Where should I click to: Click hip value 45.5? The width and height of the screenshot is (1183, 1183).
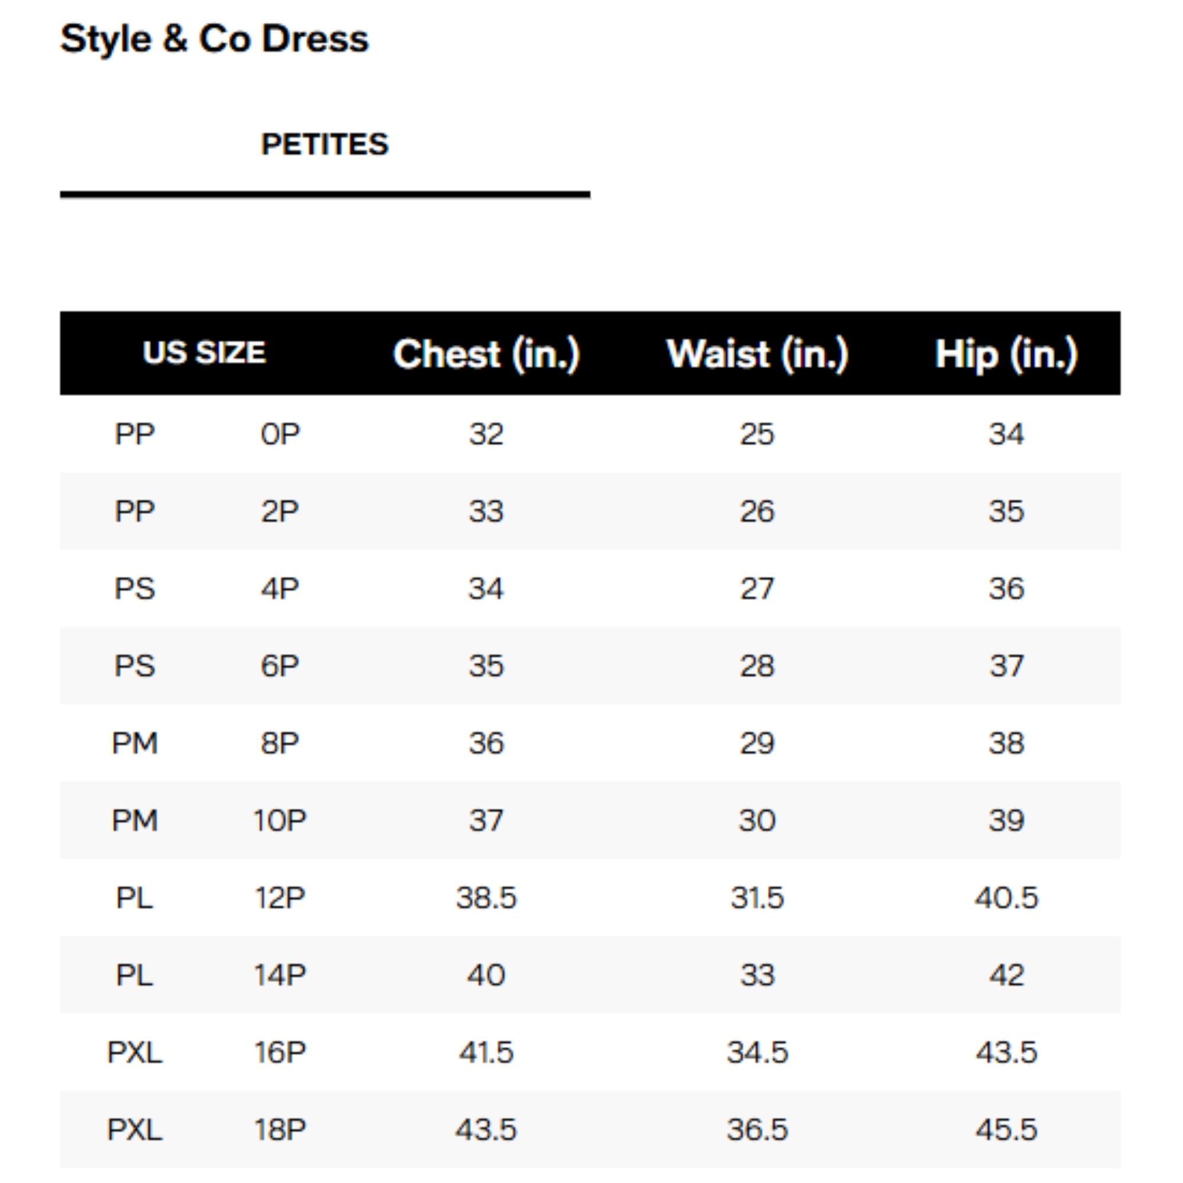click(1006, 1129)
